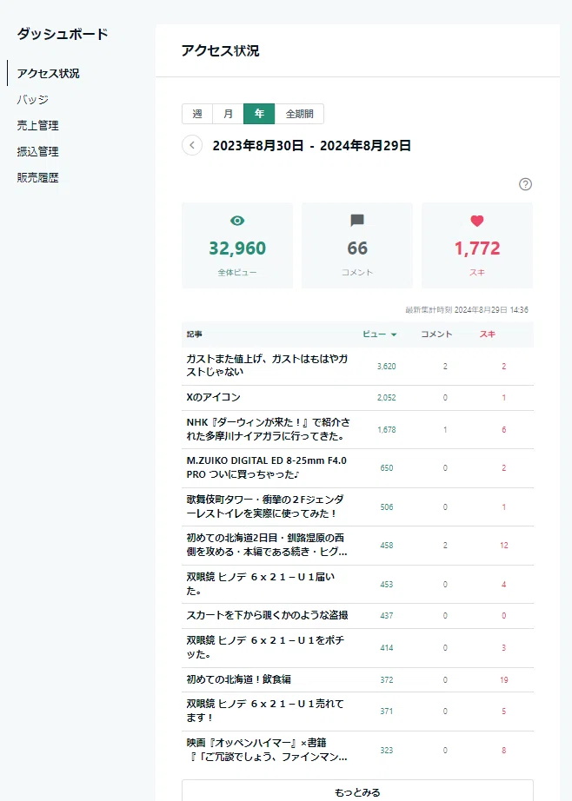Viewport: 572px width, 801px height.
Task: Click the もっとみる button
Action: [x=357, y=791]
